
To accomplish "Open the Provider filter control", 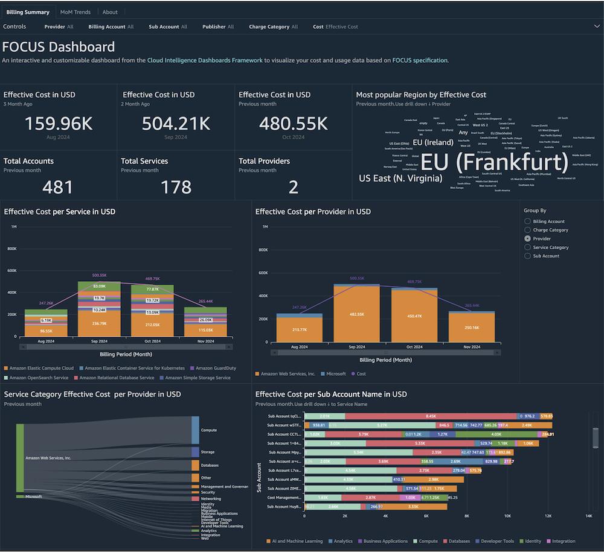I will click(x=59, y=27).
